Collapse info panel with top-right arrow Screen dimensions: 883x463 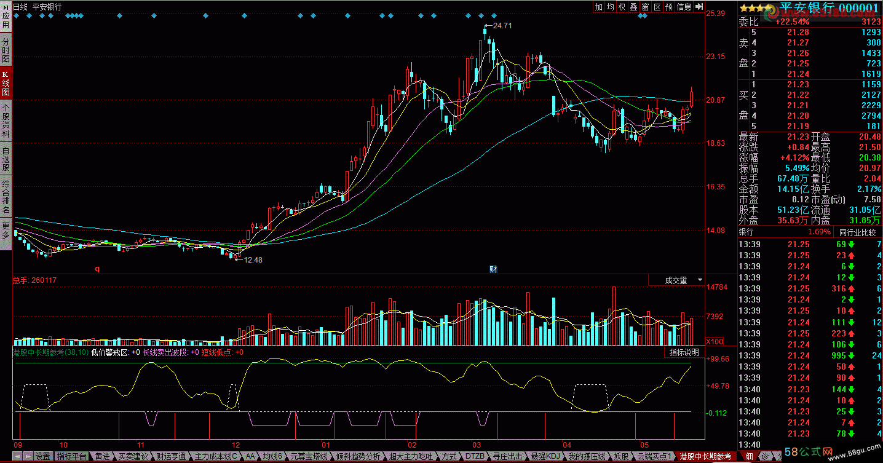699,7
